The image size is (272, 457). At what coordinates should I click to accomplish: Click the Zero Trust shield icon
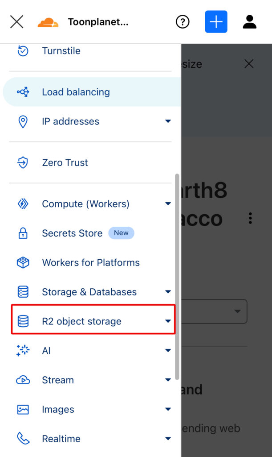(23, 162)
